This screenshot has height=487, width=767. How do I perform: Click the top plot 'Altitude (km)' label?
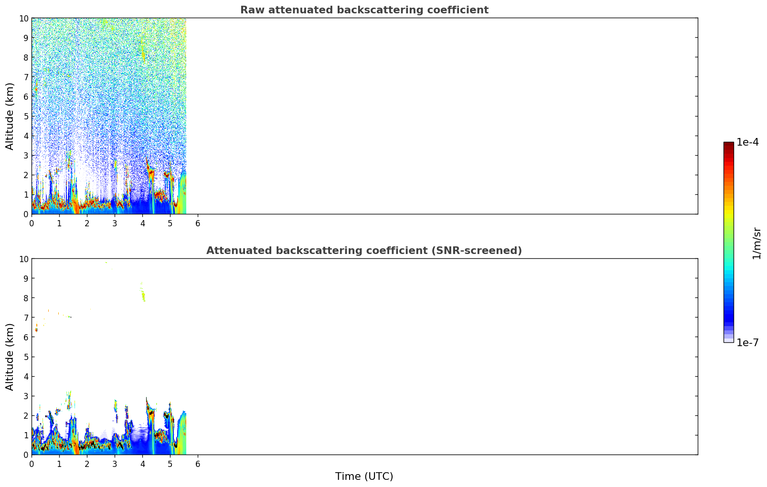(10, 116)
